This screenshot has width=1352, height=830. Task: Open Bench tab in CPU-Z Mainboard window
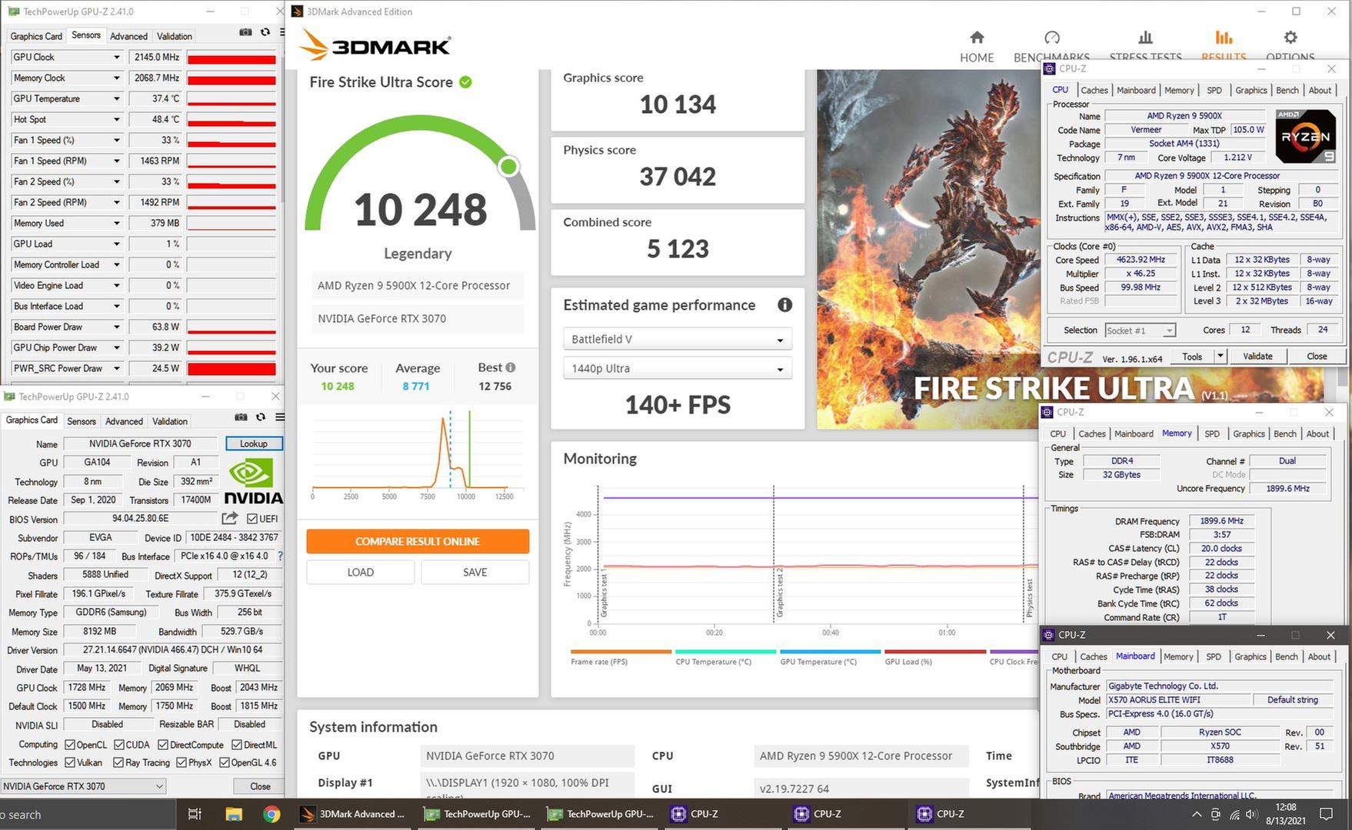tap(1287, 656)
